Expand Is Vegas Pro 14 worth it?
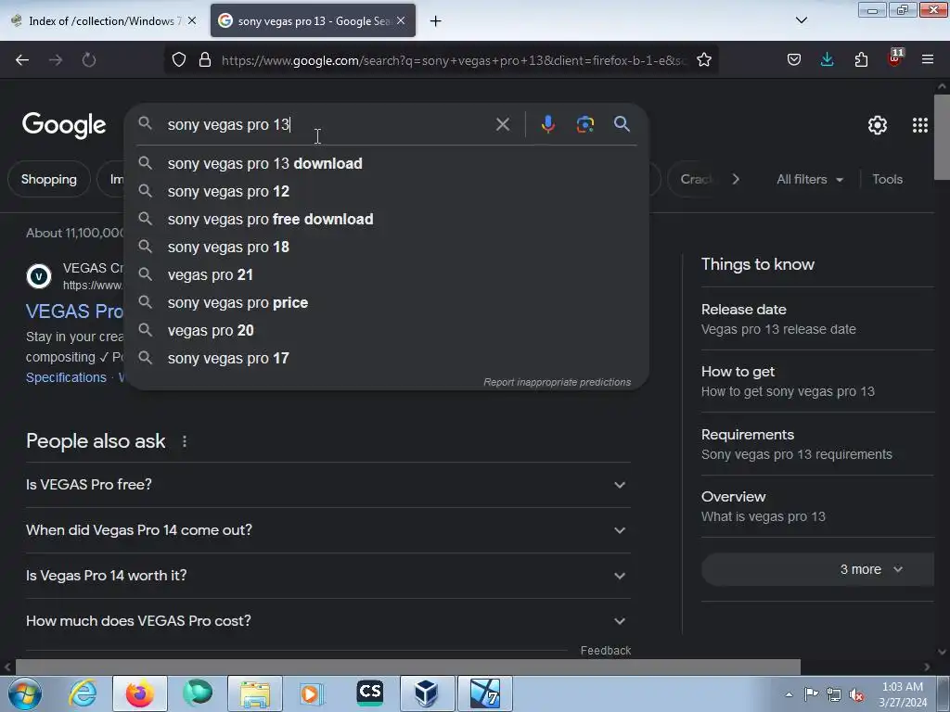This screenshot has width=950, height=712. [327, 576]
